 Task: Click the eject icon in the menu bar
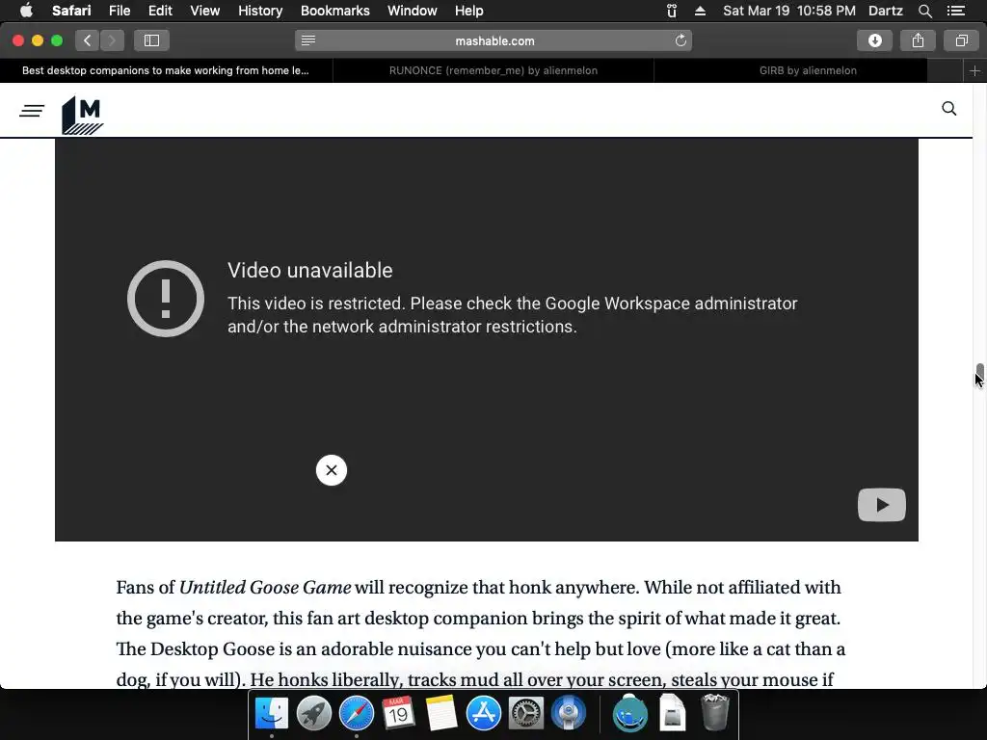point(700,11)
